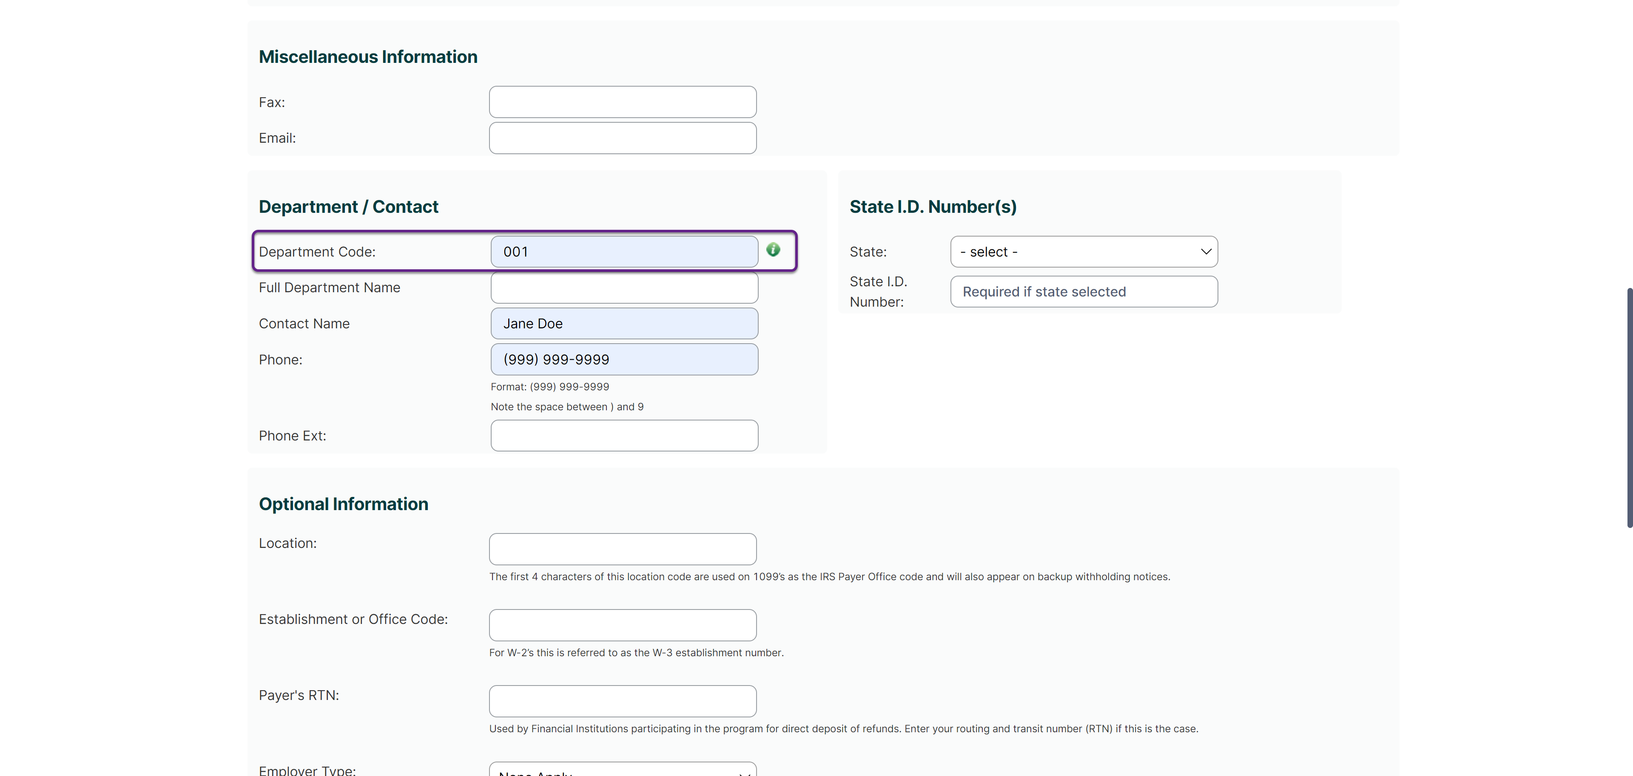The height and width of the screenshot is (776, 1633).
Task: Click the Payer's RTN input field
Action: tap(622, 701)
